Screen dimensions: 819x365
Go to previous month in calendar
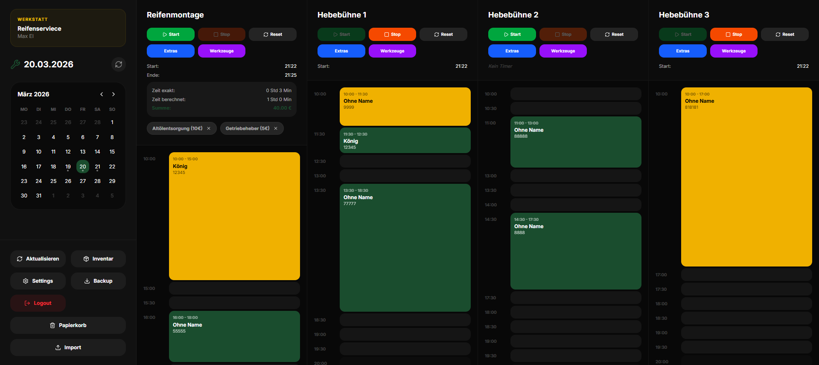click(102, 94)
